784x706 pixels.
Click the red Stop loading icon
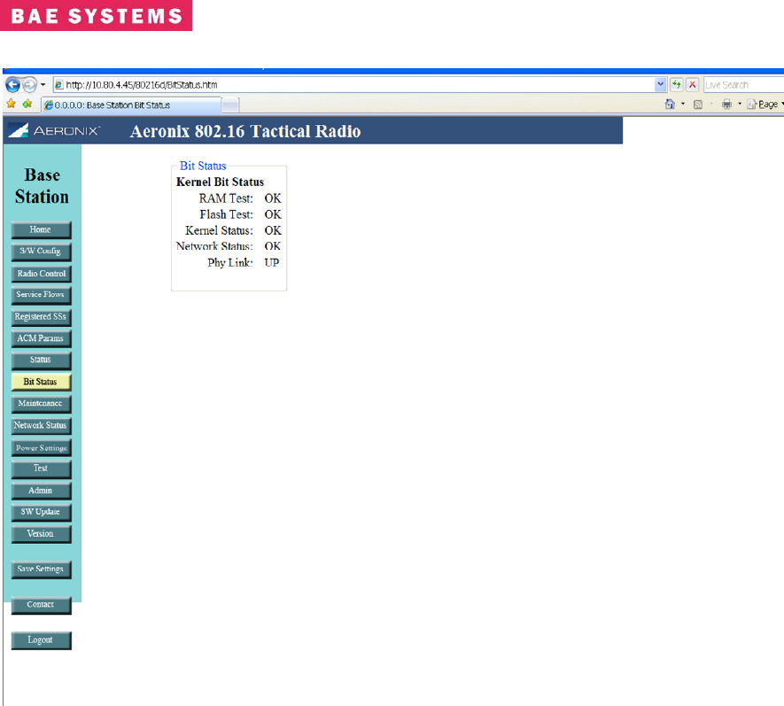[692, 84]
